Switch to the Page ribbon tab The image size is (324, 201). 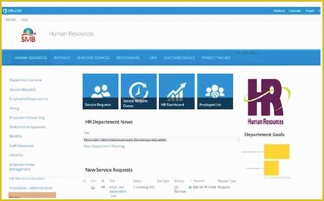(x=24, y=20)
